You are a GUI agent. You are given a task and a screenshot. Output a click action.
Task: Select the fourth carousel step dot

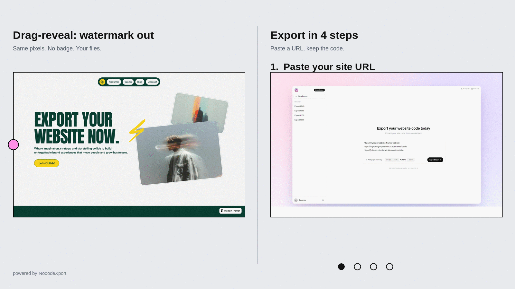[x=389, y=267]
